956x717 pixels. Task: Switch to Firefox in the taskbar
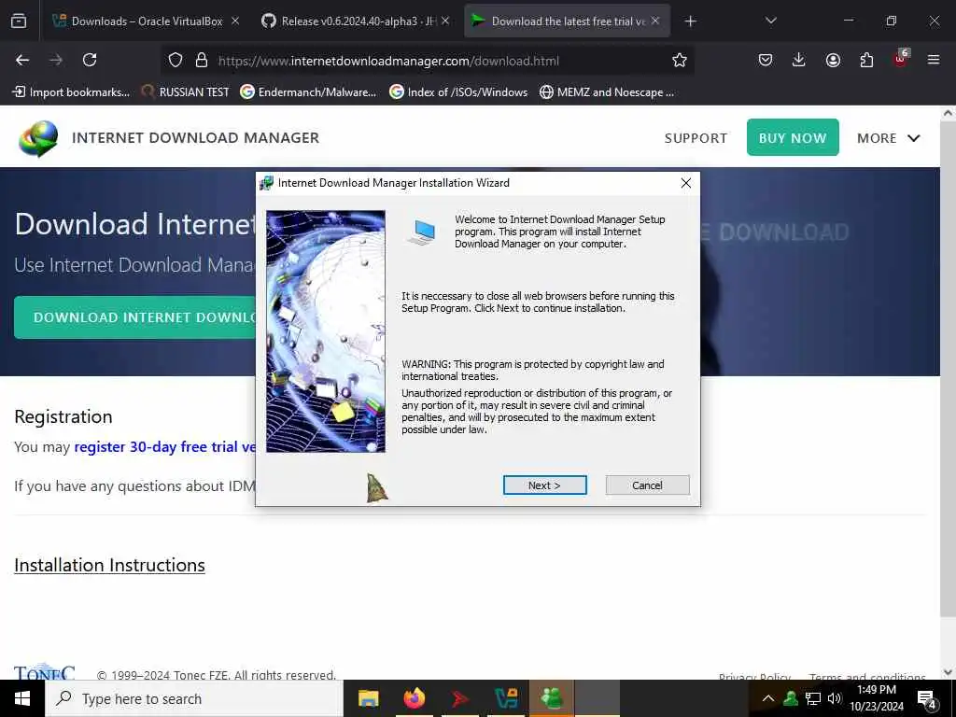(x=414, y=698)
